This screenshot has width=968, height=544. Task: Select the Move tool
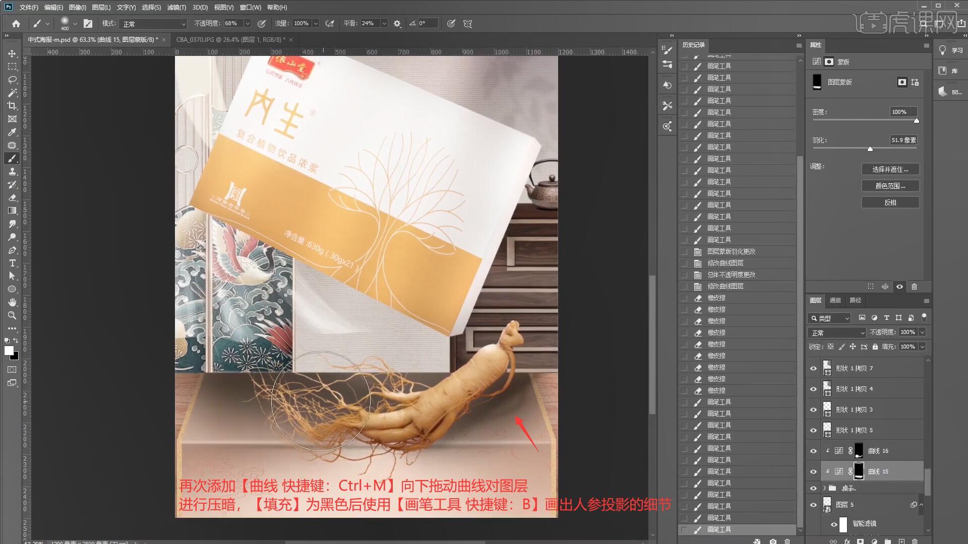click(12, 53)
